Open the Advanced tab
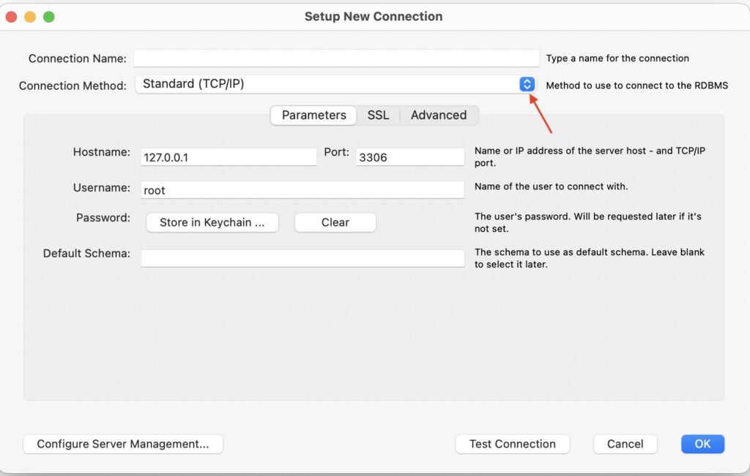The image size is (750, 476). [439, 115]
